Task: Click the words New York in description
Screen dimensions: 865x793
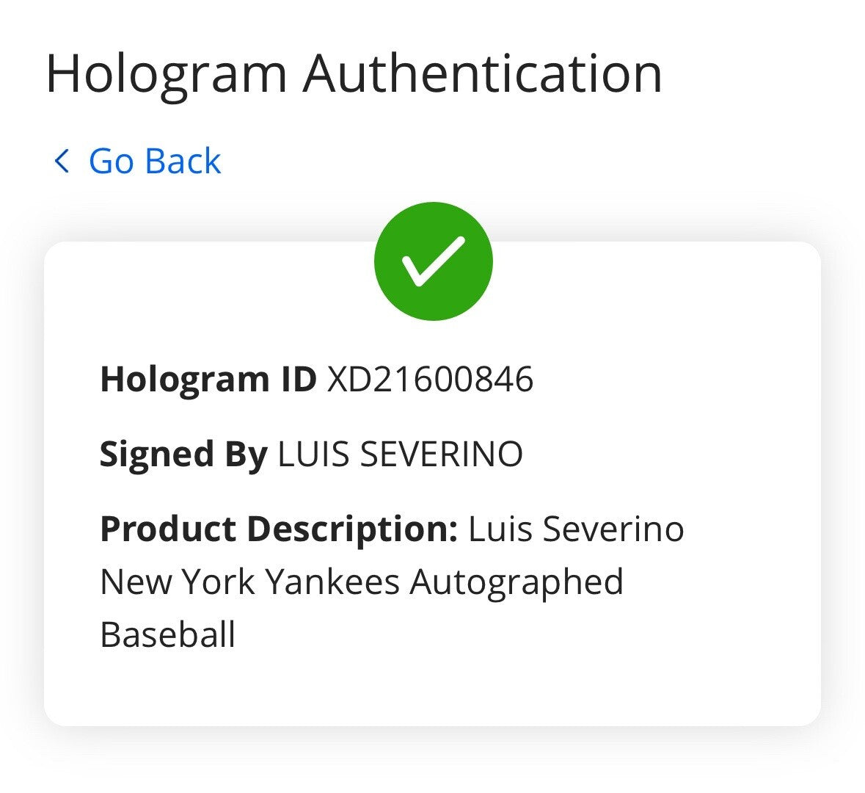Action: 178,582
